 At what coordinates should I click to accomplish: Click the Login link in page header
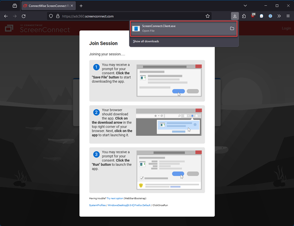pos(286,28)
